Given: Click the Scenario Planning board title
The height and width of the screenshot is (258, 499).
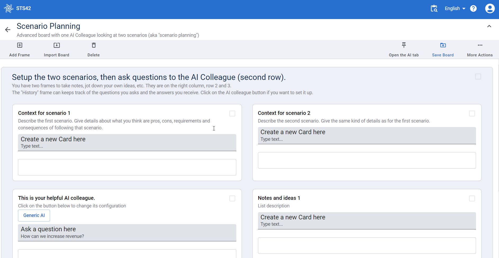Looking at the screenshot, I should click(48, 26).
